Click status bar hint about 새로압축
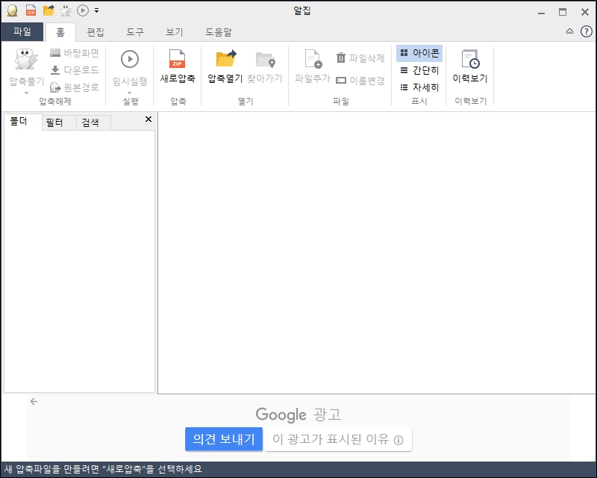The width and height of the screenshot is (597, 478). tap(103, 469)
